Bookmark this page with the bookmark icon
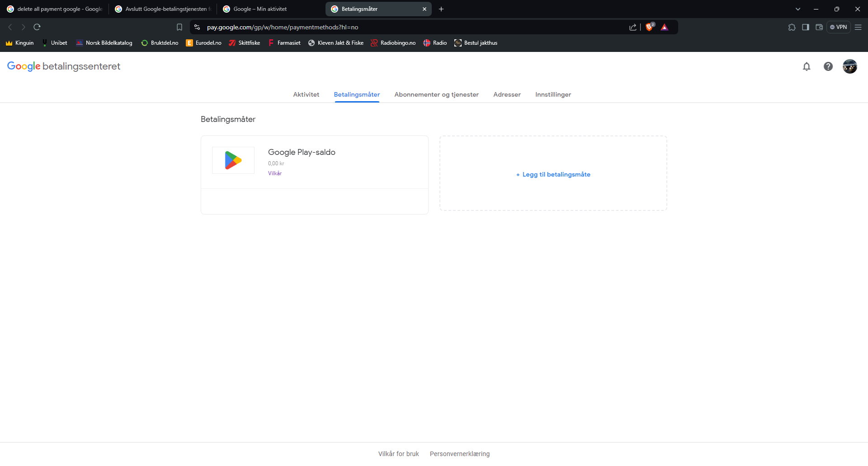The height and width of the screenshot is (466, 868). click(x=179, y=27)
